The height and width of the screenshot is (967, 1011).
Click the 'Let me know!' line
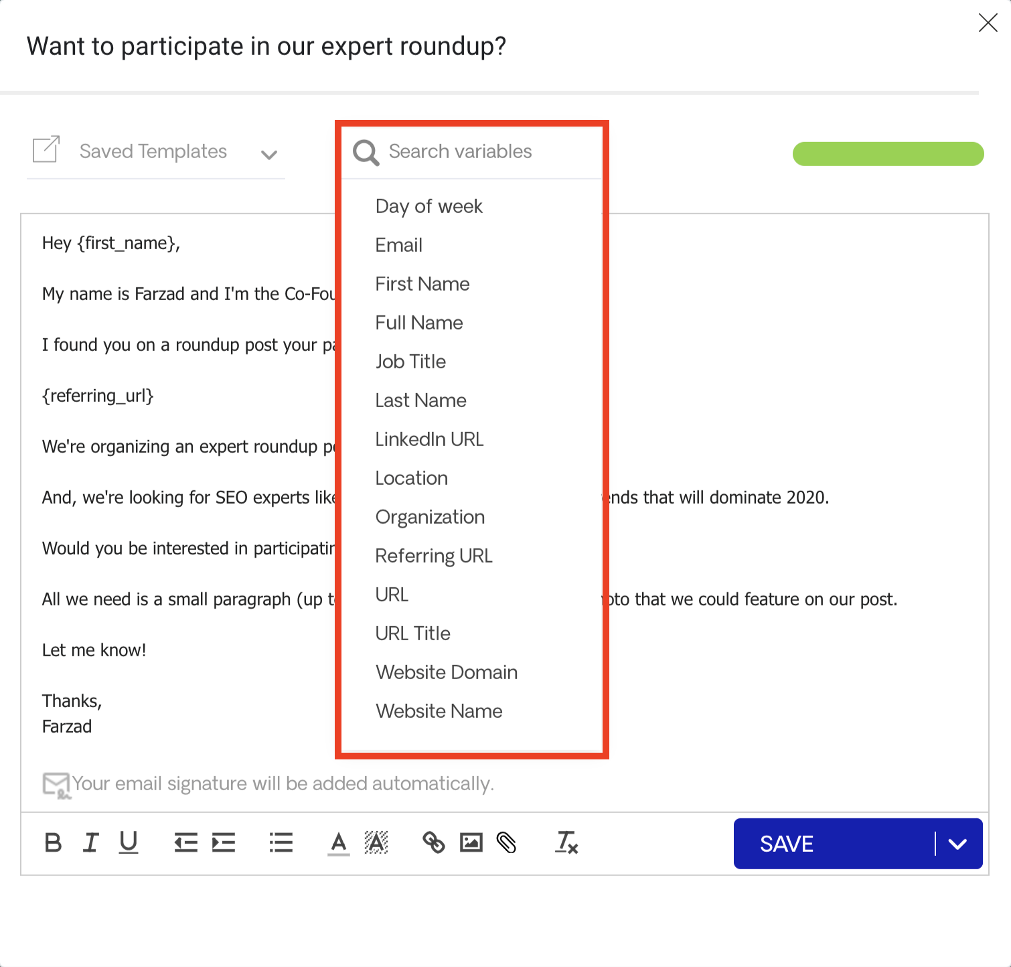coord(94,650)
